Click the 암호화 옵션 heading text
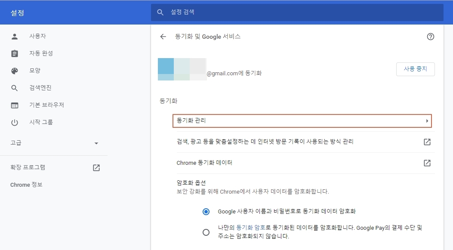453x250 pixels. point(191,182)
